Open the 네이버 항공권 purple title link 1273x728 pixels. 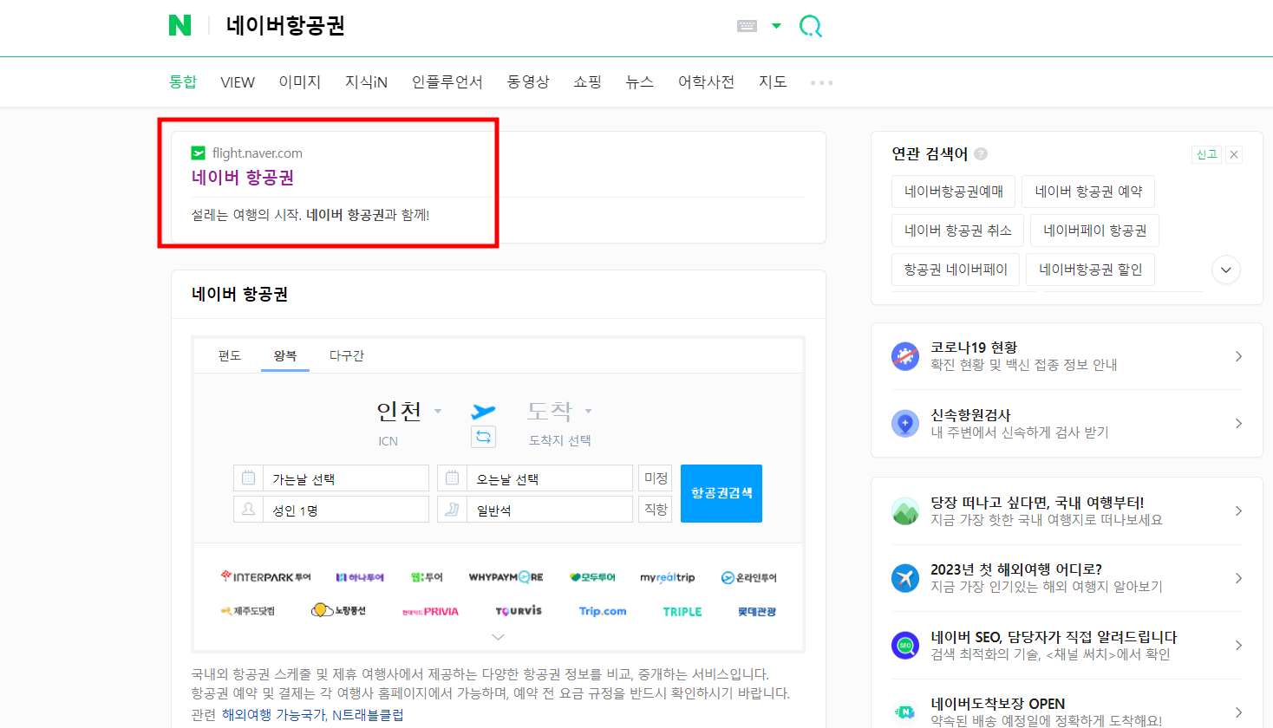243,178
